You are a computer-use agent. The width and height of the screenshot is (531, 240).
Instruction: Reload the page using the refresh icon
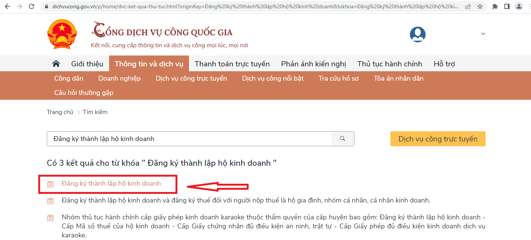click(31, 6)
